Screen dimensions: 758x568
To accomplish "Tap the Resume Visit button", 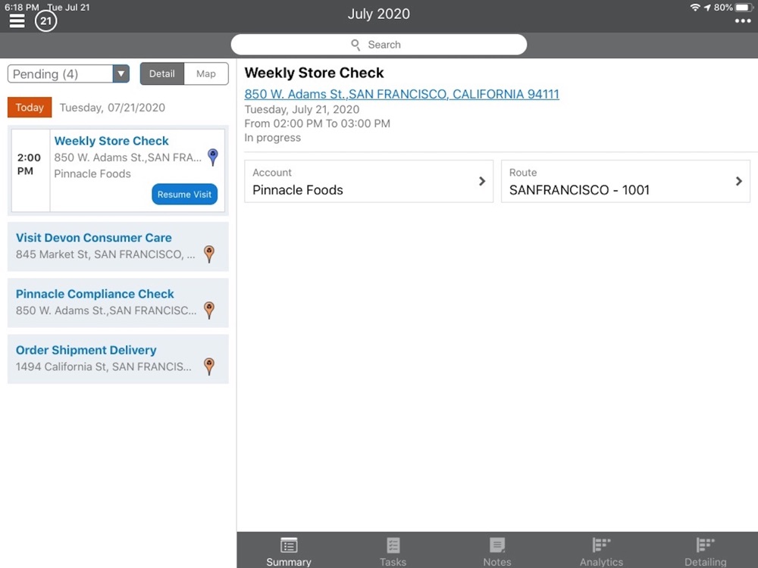I will coord(185,194).
